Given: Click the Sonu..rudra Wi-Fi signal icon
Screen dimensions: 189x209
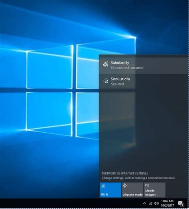Looking at the screenshot, I should point(105,81).
